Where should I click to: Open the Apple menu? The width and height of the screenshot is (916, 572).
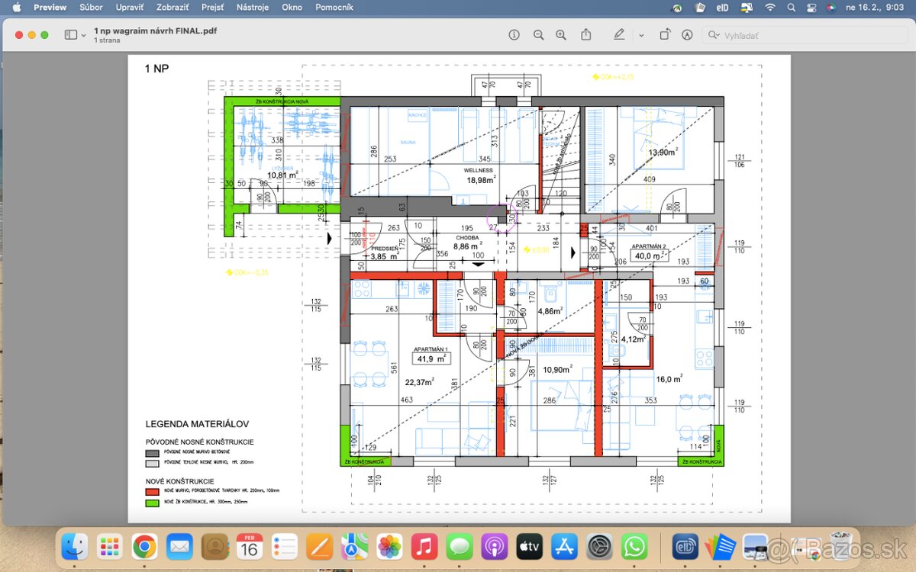[x=16, y=7]
